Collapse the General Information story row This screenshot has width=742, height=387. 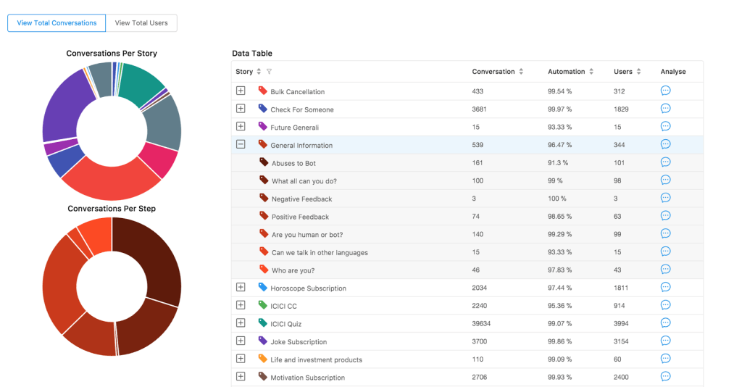pyautogui.click(x=241, y=144)
